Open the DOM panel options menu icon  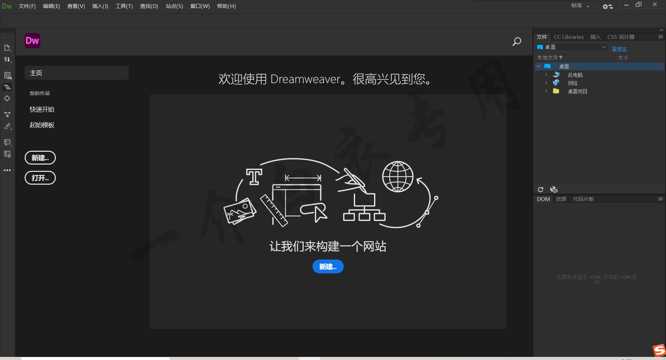click(660, 199)
